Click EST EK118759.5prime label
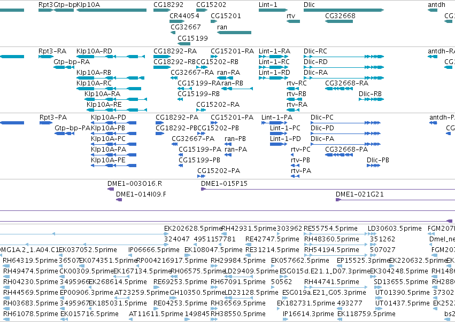Image resolution: width=455 pixels, height=322 pixels. tap(366, 314)
